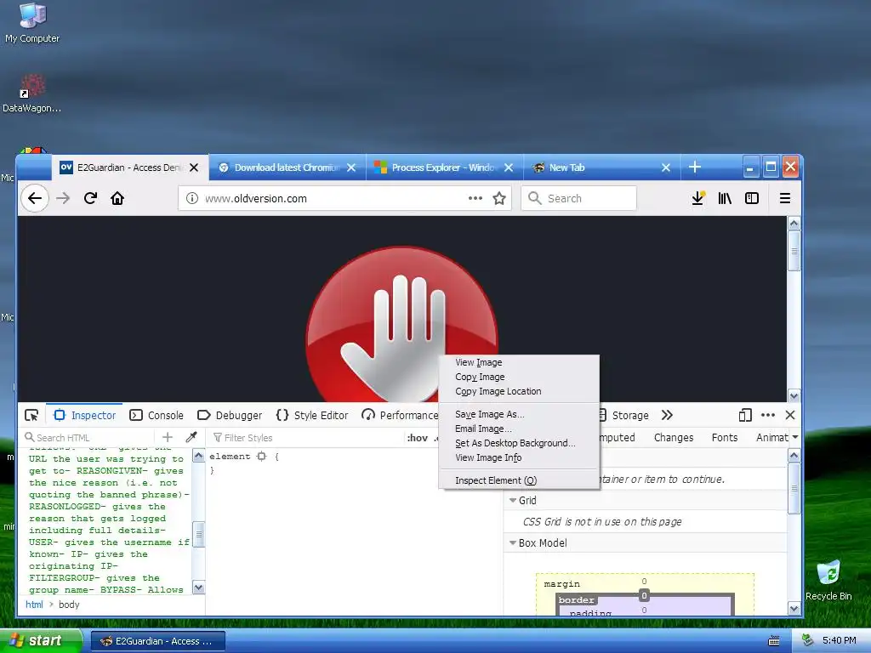The width and height of the screenshot is (871, 653).
Task: Choose Inspect Element menu entry
Action: (x=519, y=480)
